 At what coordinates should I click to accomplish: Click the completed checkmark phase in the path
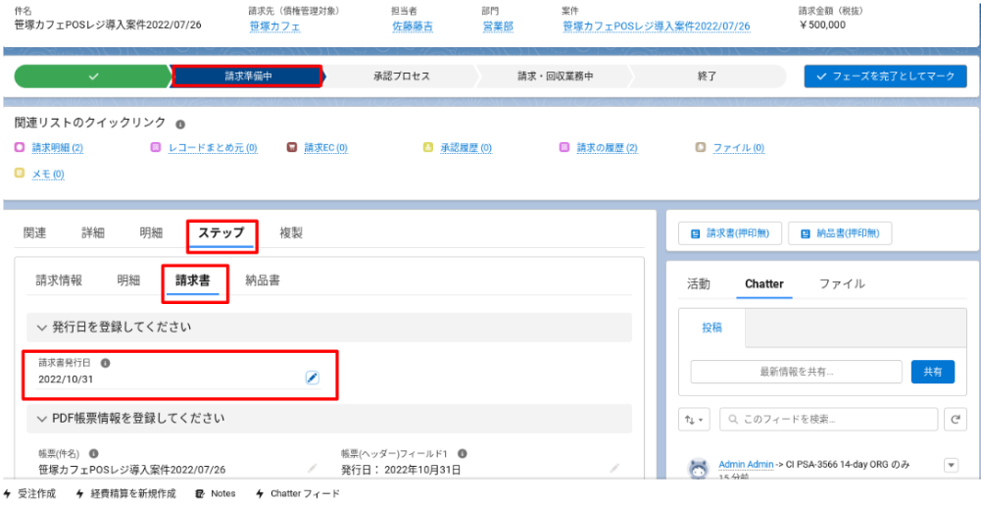pyautogui.click(x=93, y=76)
